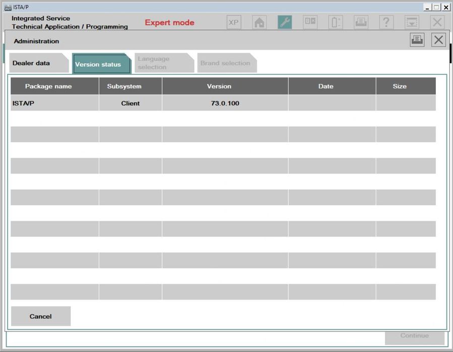Click the greyed-out X icon in top toolbar
Image resolution: width=453 pixels, height=352 pixels.
pyautogui.click(x=437, y=22)
